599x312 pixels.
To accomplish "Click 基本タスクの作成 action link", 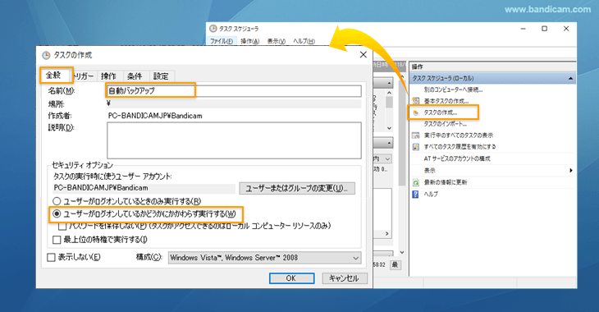I will 446,101.
